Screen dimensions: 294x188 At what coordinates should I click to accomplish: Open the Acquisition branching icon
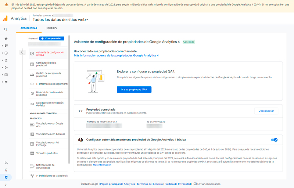(x=6, y=67)
